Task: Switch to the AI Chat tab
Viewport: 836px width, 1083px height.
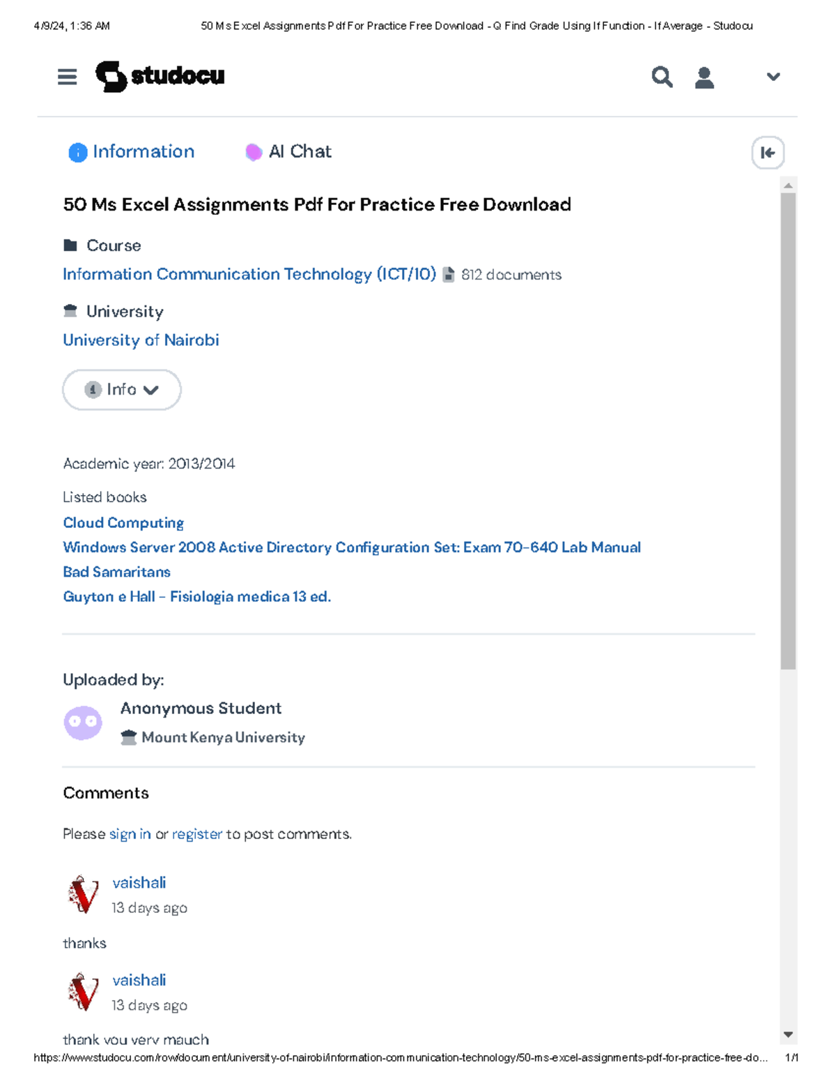Action: pos(288,152)
